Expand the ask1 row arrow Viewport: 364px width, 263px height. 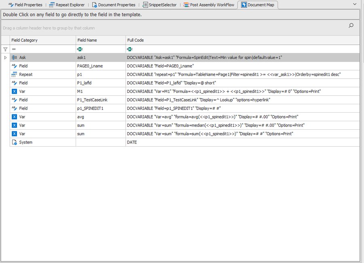pyautogui.click(x=5, y=57)
